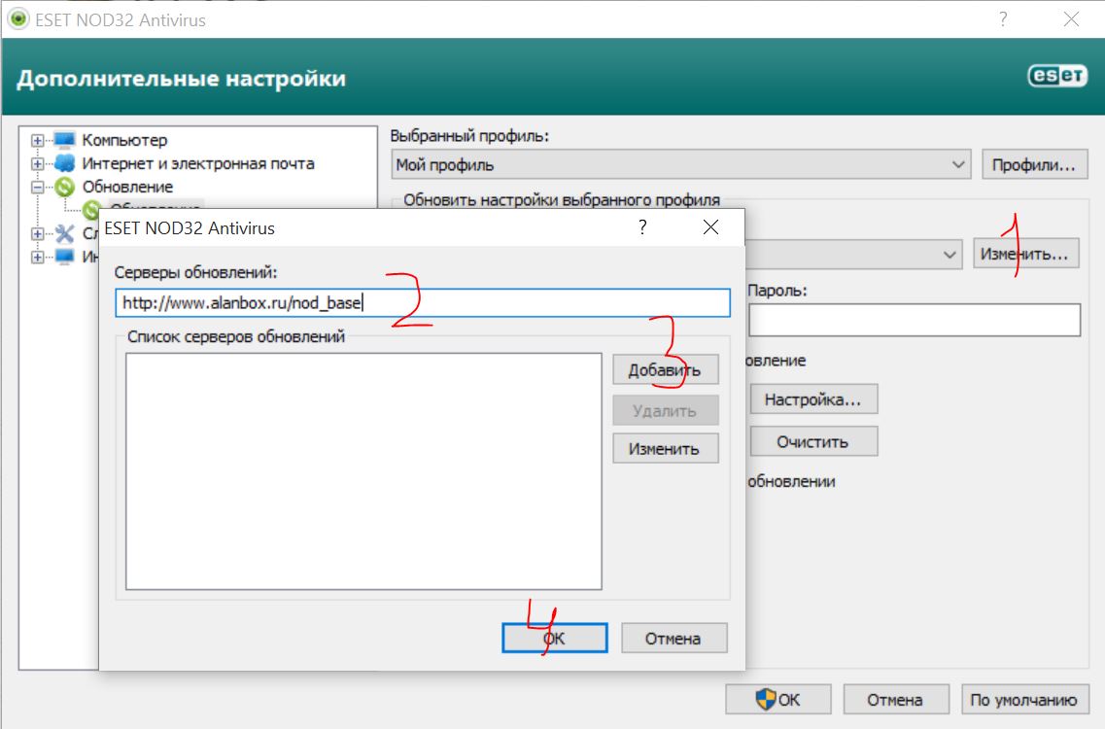The height and width of the screenshot is (729, 1105).
Task: Click the shield ОК button in main window
Action: click(778, 700)
